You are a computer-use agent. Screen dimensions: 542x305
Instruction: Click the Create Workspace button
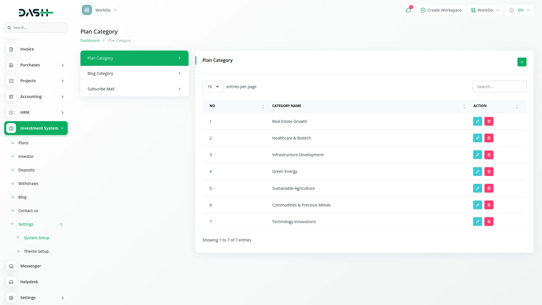click(441, 10)
